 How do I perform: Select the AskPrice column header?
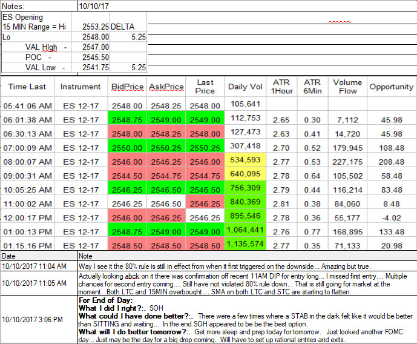(166, 87)
